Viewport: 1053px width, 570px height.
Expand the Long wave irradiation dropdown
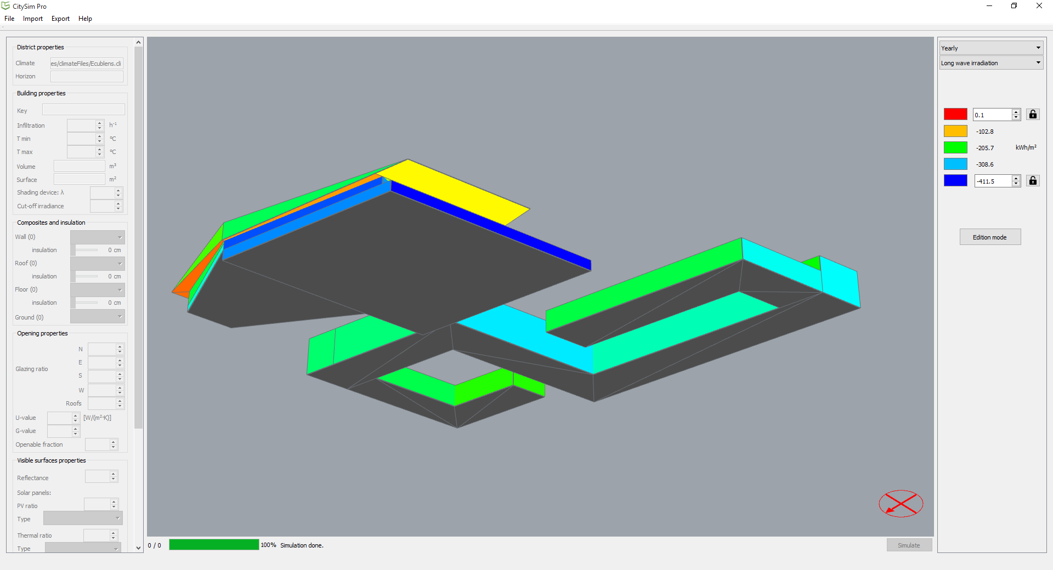990,63
